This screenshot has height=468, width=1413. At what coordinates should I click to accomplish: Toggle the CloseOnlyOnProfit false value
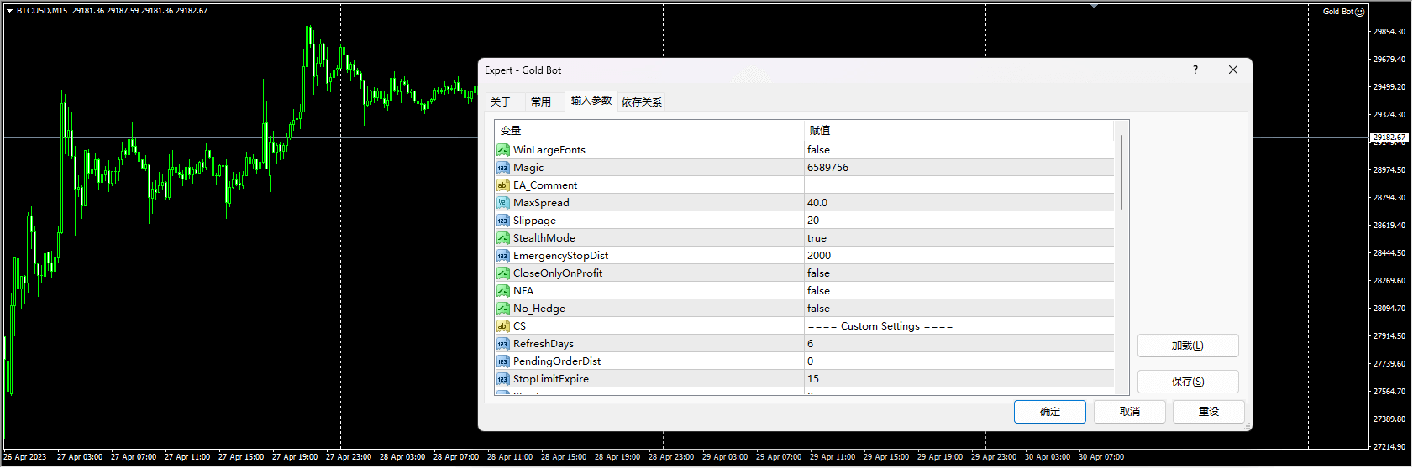point(958,273)
